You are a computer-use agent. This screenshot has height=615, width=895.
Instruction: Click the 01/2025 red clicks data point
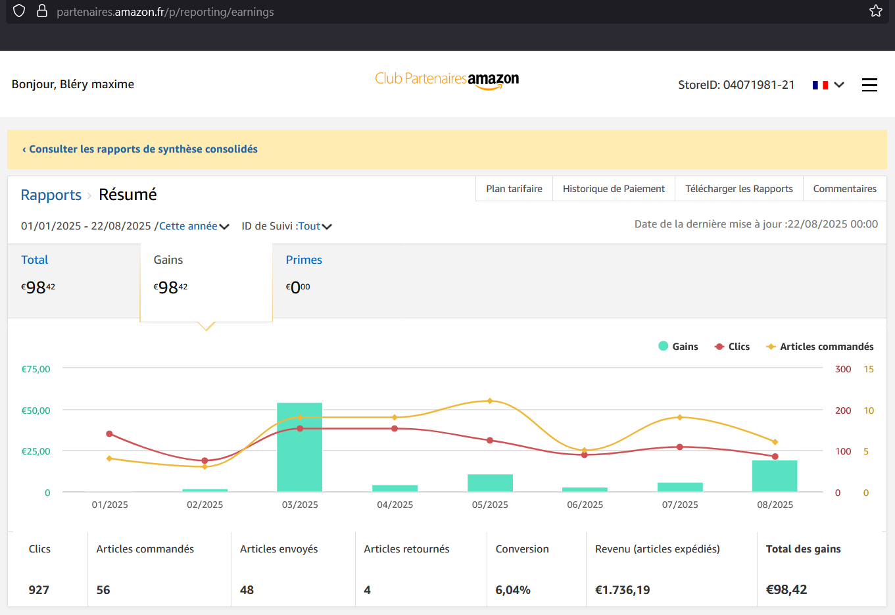pos(109,434)
